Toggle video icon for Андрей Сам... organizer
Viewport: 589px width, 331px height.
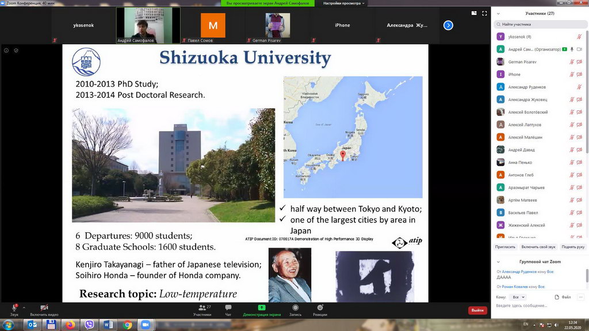click(580, 49)
